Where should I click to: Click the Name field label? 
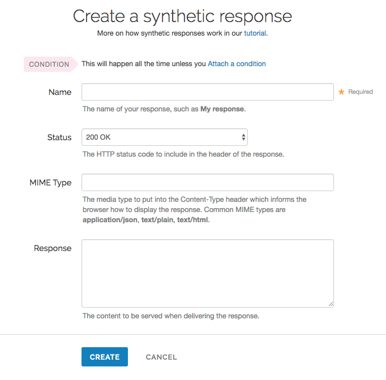pos(60,92)
